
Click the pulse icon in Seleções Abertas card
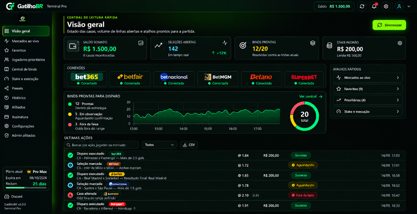[225, 43]
